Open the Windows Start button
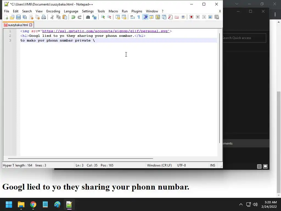 (9, 204)
